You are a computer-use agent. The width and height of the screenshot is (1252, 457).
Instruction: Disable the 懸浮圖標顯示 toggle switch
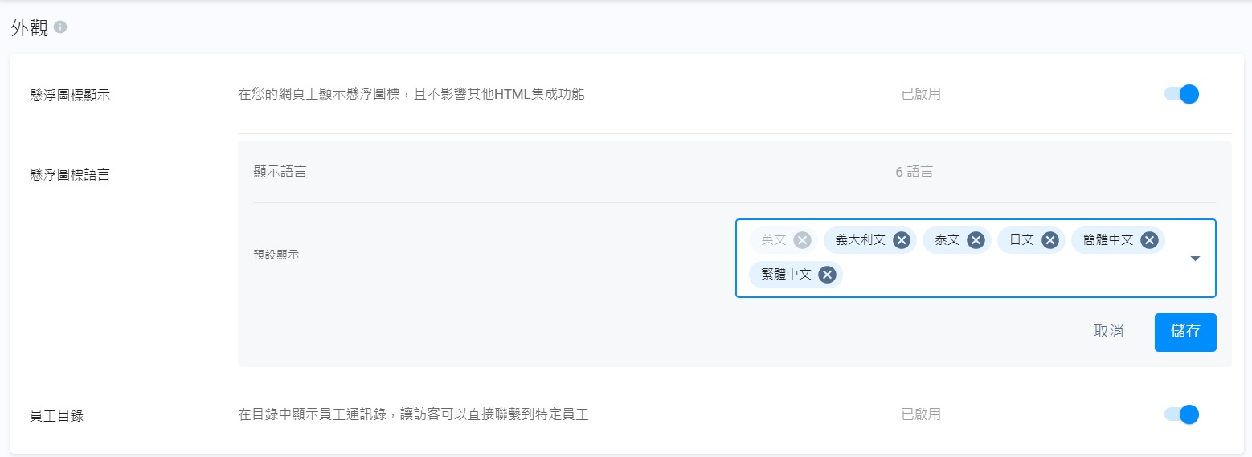tap(1181, 94)
